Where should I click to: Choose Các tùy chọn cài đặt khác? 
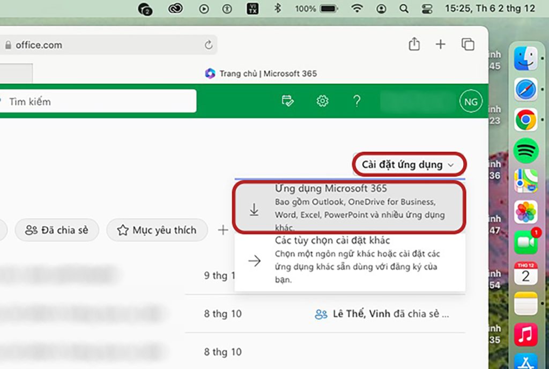350,260
